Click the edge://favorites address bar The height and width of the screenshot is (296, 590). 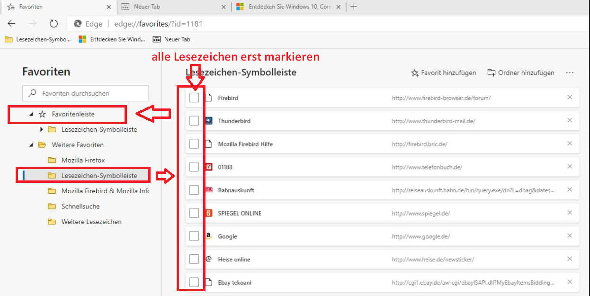327,24
